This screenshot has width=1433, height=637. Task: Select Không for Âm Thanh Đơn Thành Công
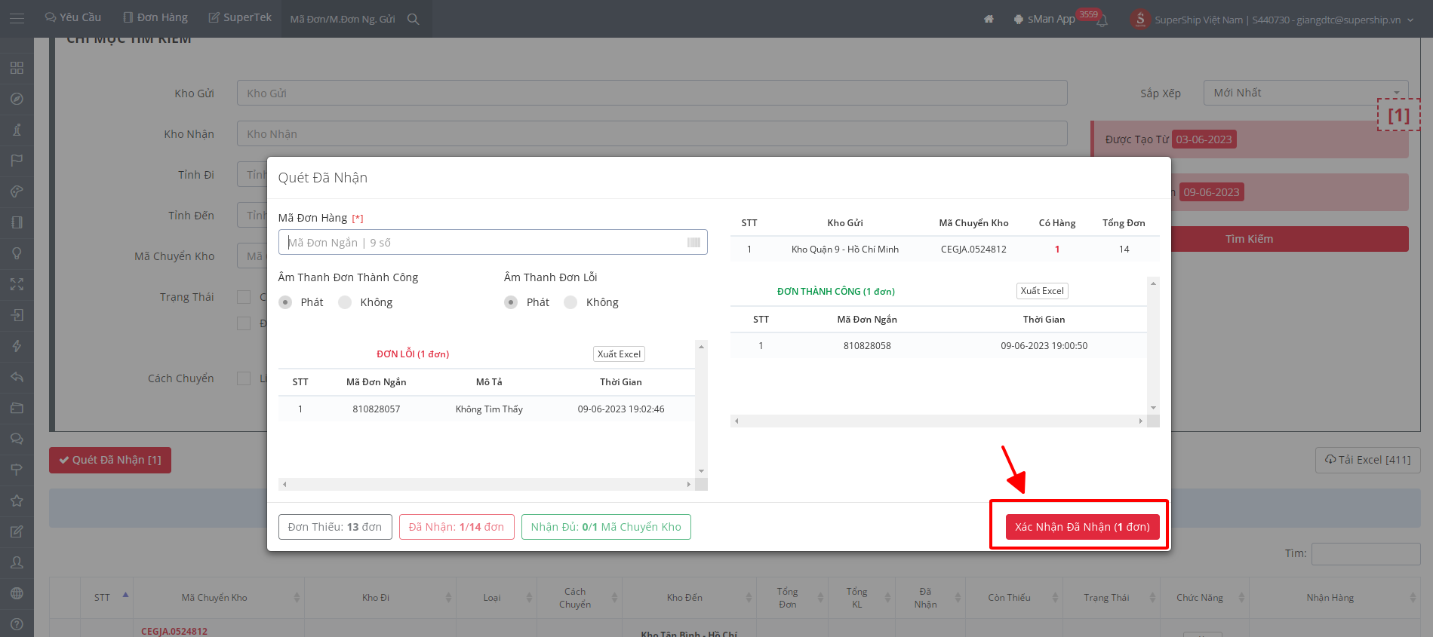coord(345,302)
